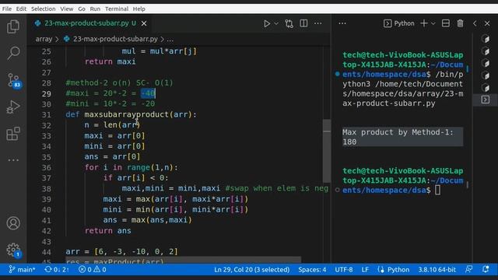Run Python file with play button
This screenshot has width=498, height=280.
(x=267, y=23)
